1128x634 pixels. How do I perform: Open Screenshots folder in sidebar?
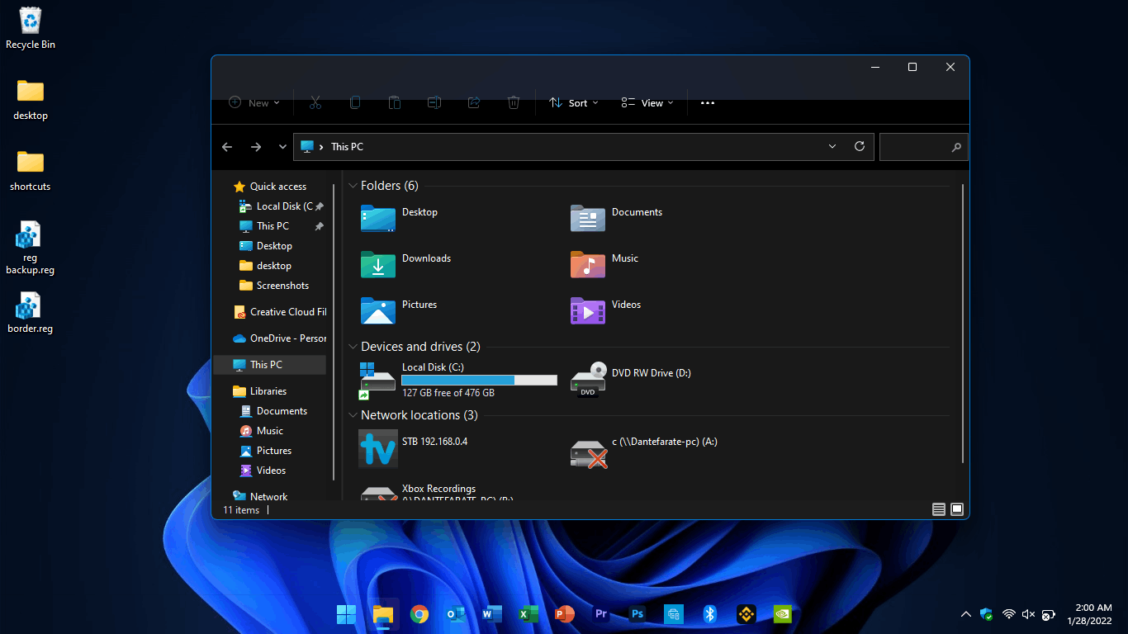274,286
